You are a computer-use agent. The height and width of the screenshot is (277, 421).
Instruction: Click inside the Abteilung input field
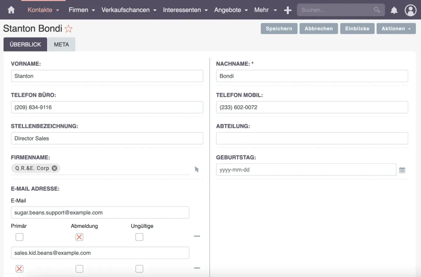click(x=312, y=138)
